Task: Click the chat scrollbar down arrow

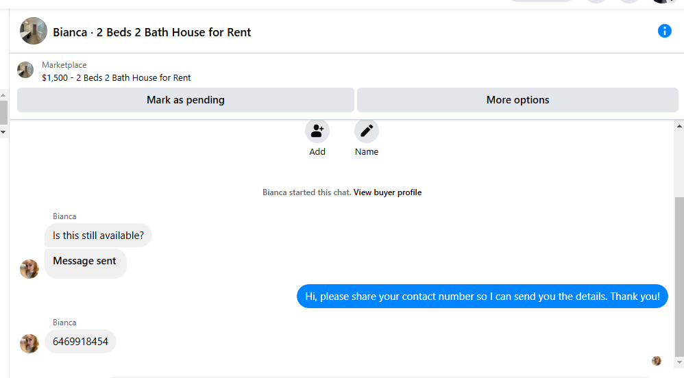Action: click(x=679, y=362)
